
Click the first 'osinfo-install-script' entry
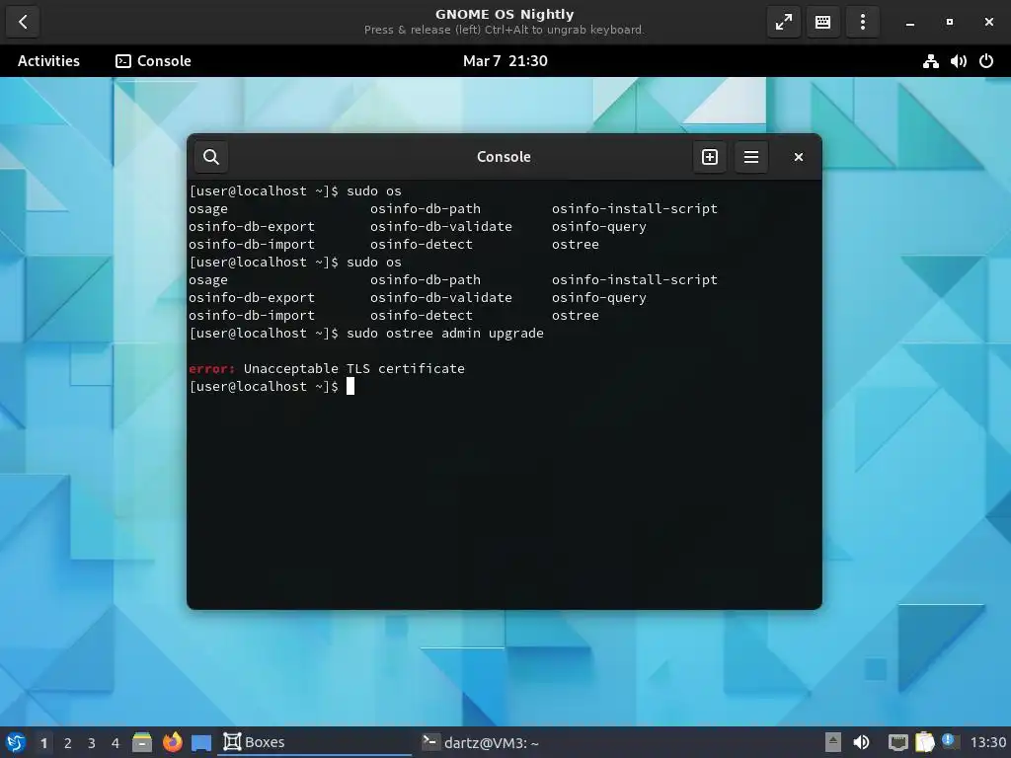coord(635,209)
